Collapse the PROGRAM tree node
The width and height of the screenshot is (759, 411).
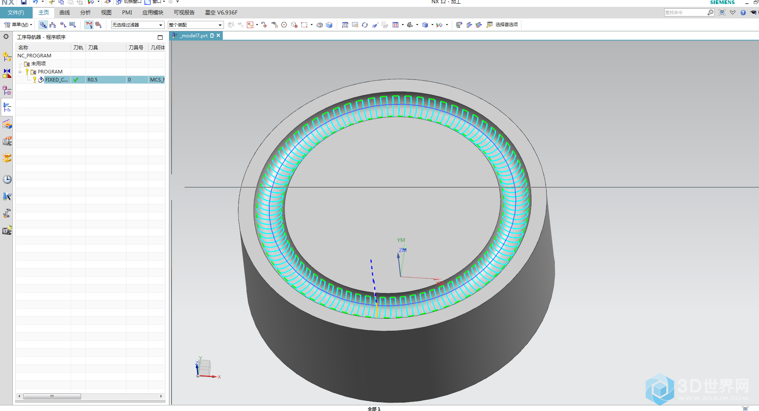pos(20,72)
